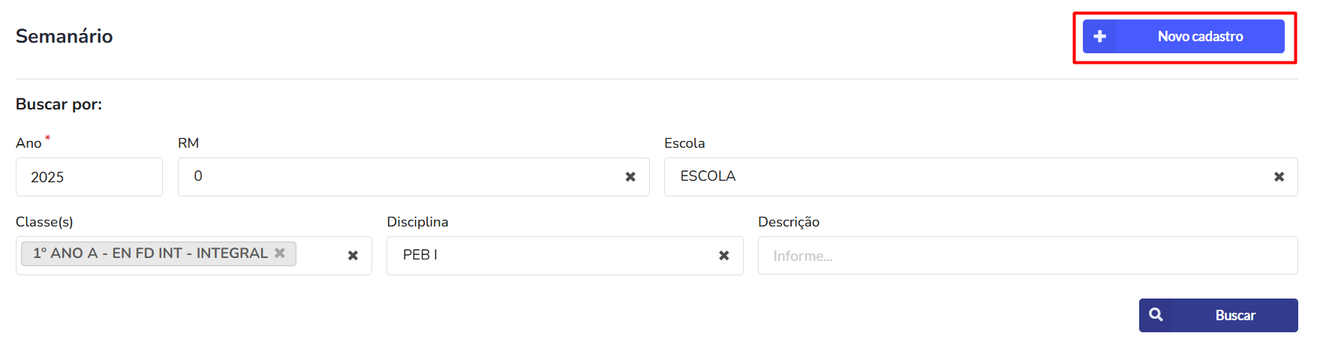Click the Buscar button text
Viewport: 1317px width, 354px height.
tap(1235, 315)
